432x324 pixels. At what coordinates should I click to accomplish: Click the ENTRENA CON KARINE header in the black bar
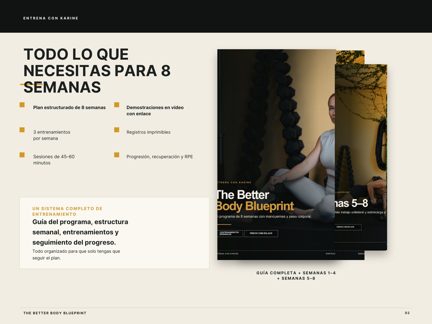click(x=51, y=18)
